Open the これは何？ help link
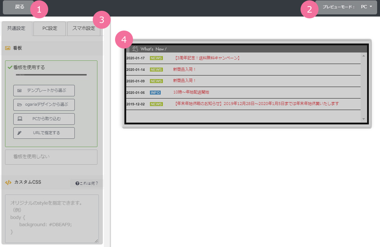This screenshot has width=380, height=247. [x=87, y=183]
